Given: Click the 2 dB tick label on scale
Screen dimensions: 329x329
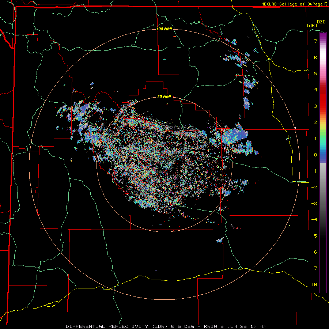Looking at the screenshot, I should (315, 122).
